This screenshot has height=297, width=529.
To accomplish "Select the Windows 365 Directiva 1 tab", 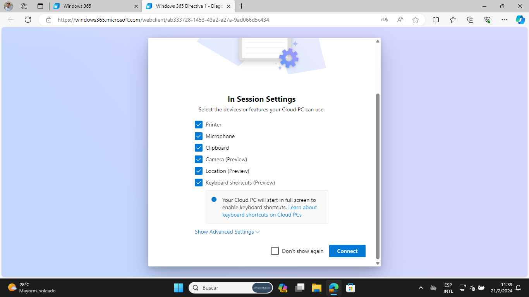I will coord(188,6).
